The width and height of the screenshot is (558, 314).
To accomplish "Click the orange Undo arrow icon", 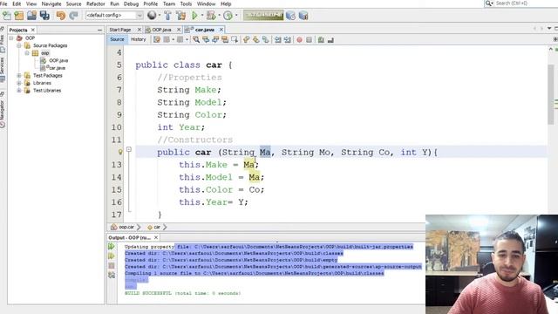I will click(x=61, y=16).
